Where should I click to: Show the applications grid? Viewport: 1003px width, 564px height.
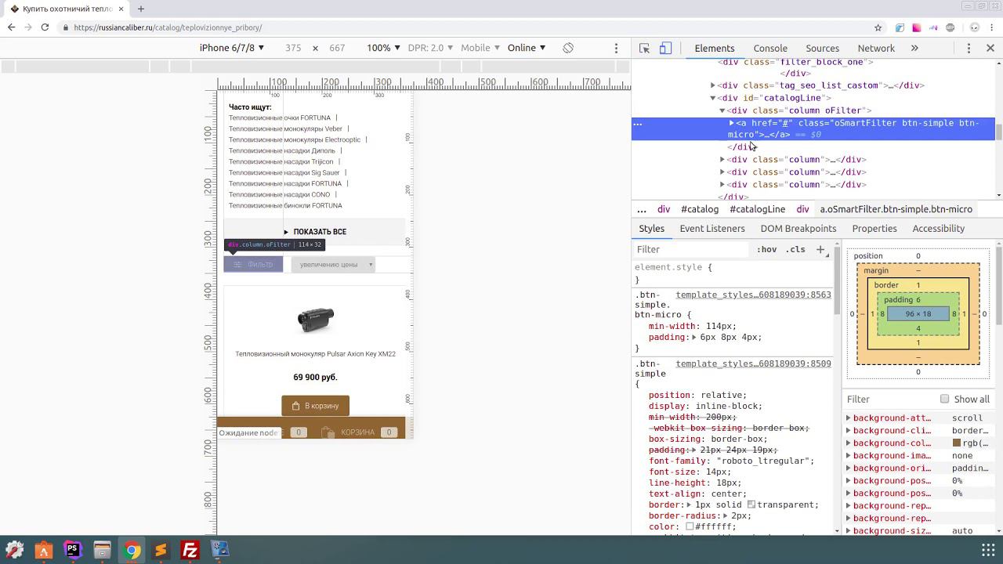(988, 550)
